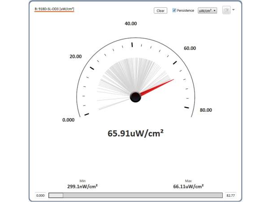Click the 0.000 range minimum field
The height and width of the screenshot is (202, 269).
pos(40,195)
